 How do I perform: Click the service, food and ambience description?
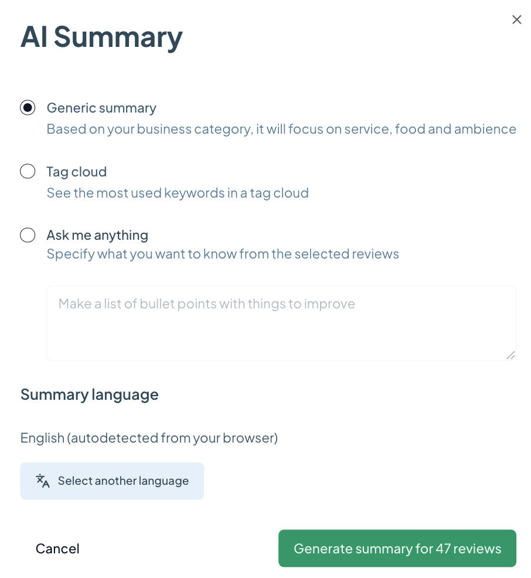click(x=281, y=129)
